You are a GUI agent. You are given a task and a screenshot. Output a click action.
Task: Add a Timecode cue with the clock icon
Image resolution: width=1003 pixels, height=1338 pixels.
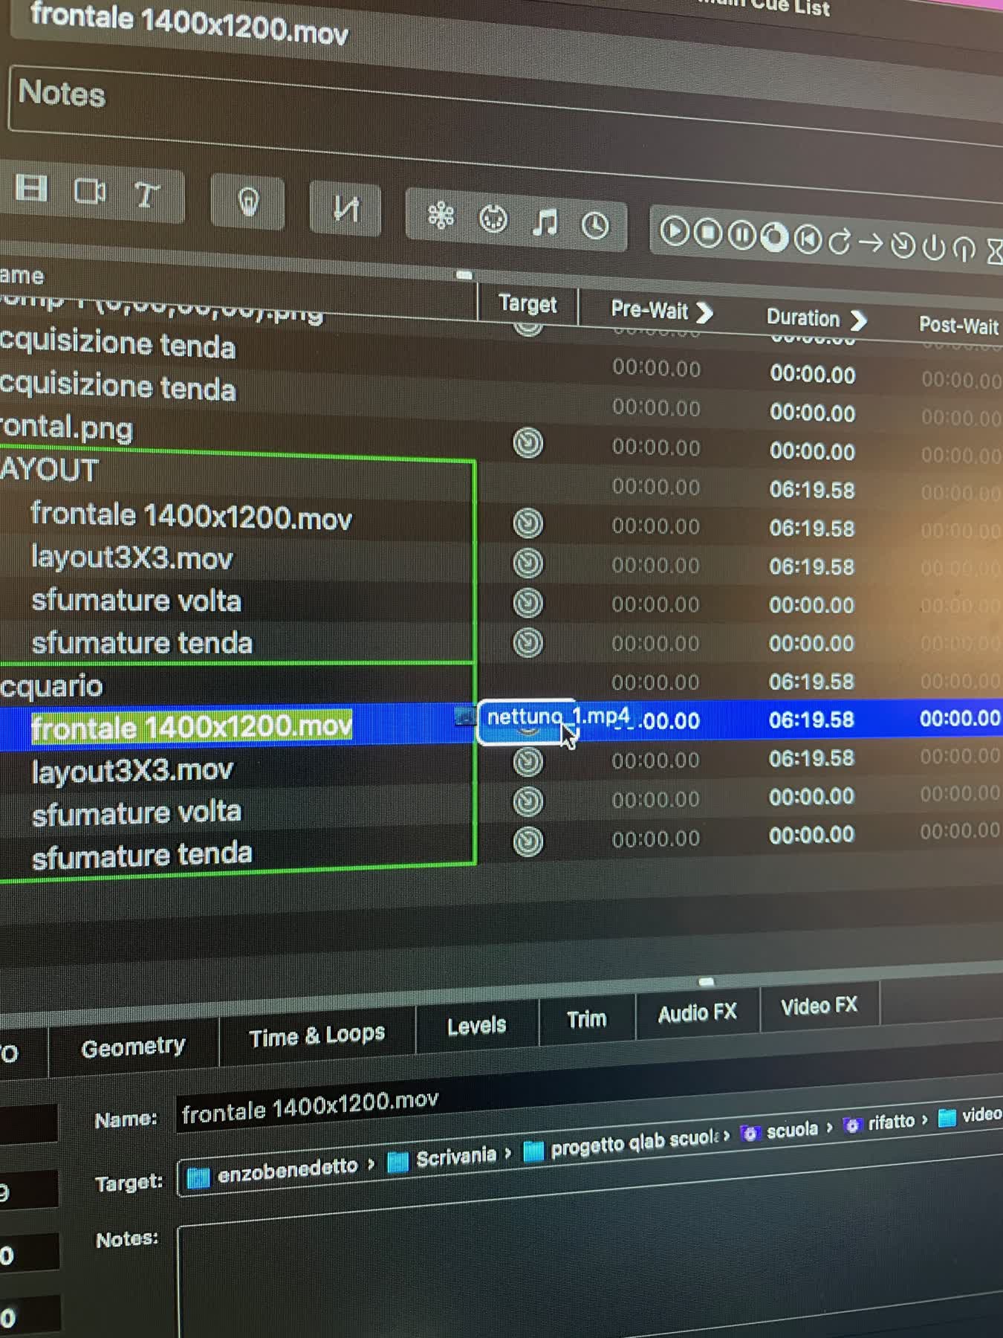[x=595, y=224]
